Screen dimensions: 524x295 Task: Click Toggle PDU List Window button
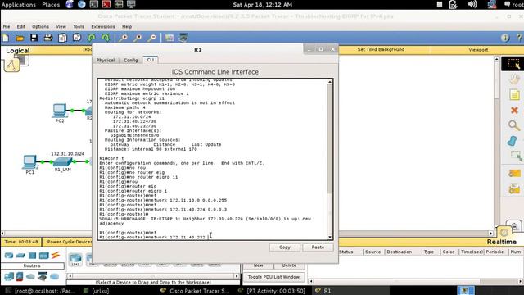point(273,277)
